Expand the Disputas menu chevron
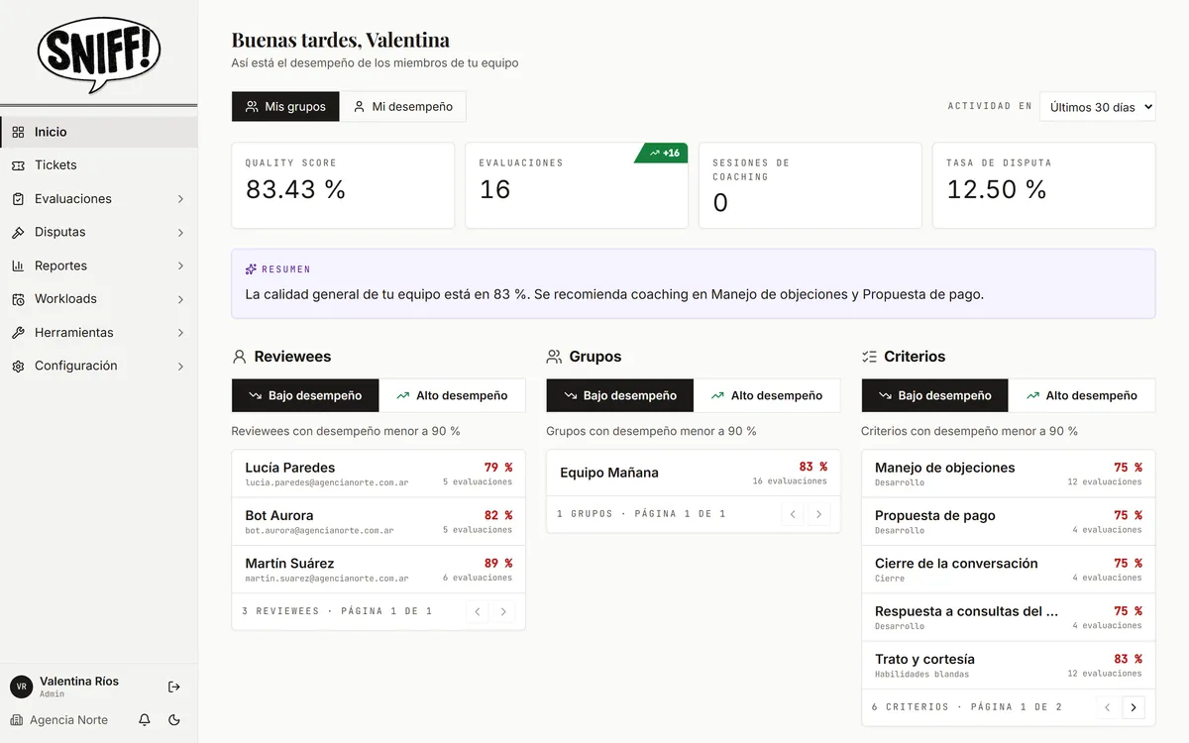Viewport: 1189px width, 743px height. click(180, 233)
